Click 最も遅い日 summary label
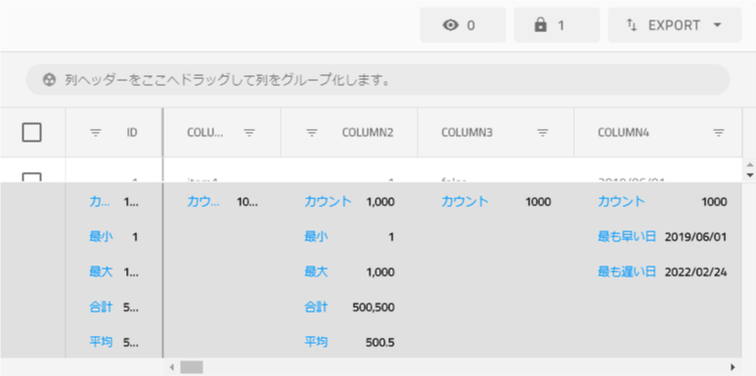This screenshot has width=756, height=376. pos(627,272)
